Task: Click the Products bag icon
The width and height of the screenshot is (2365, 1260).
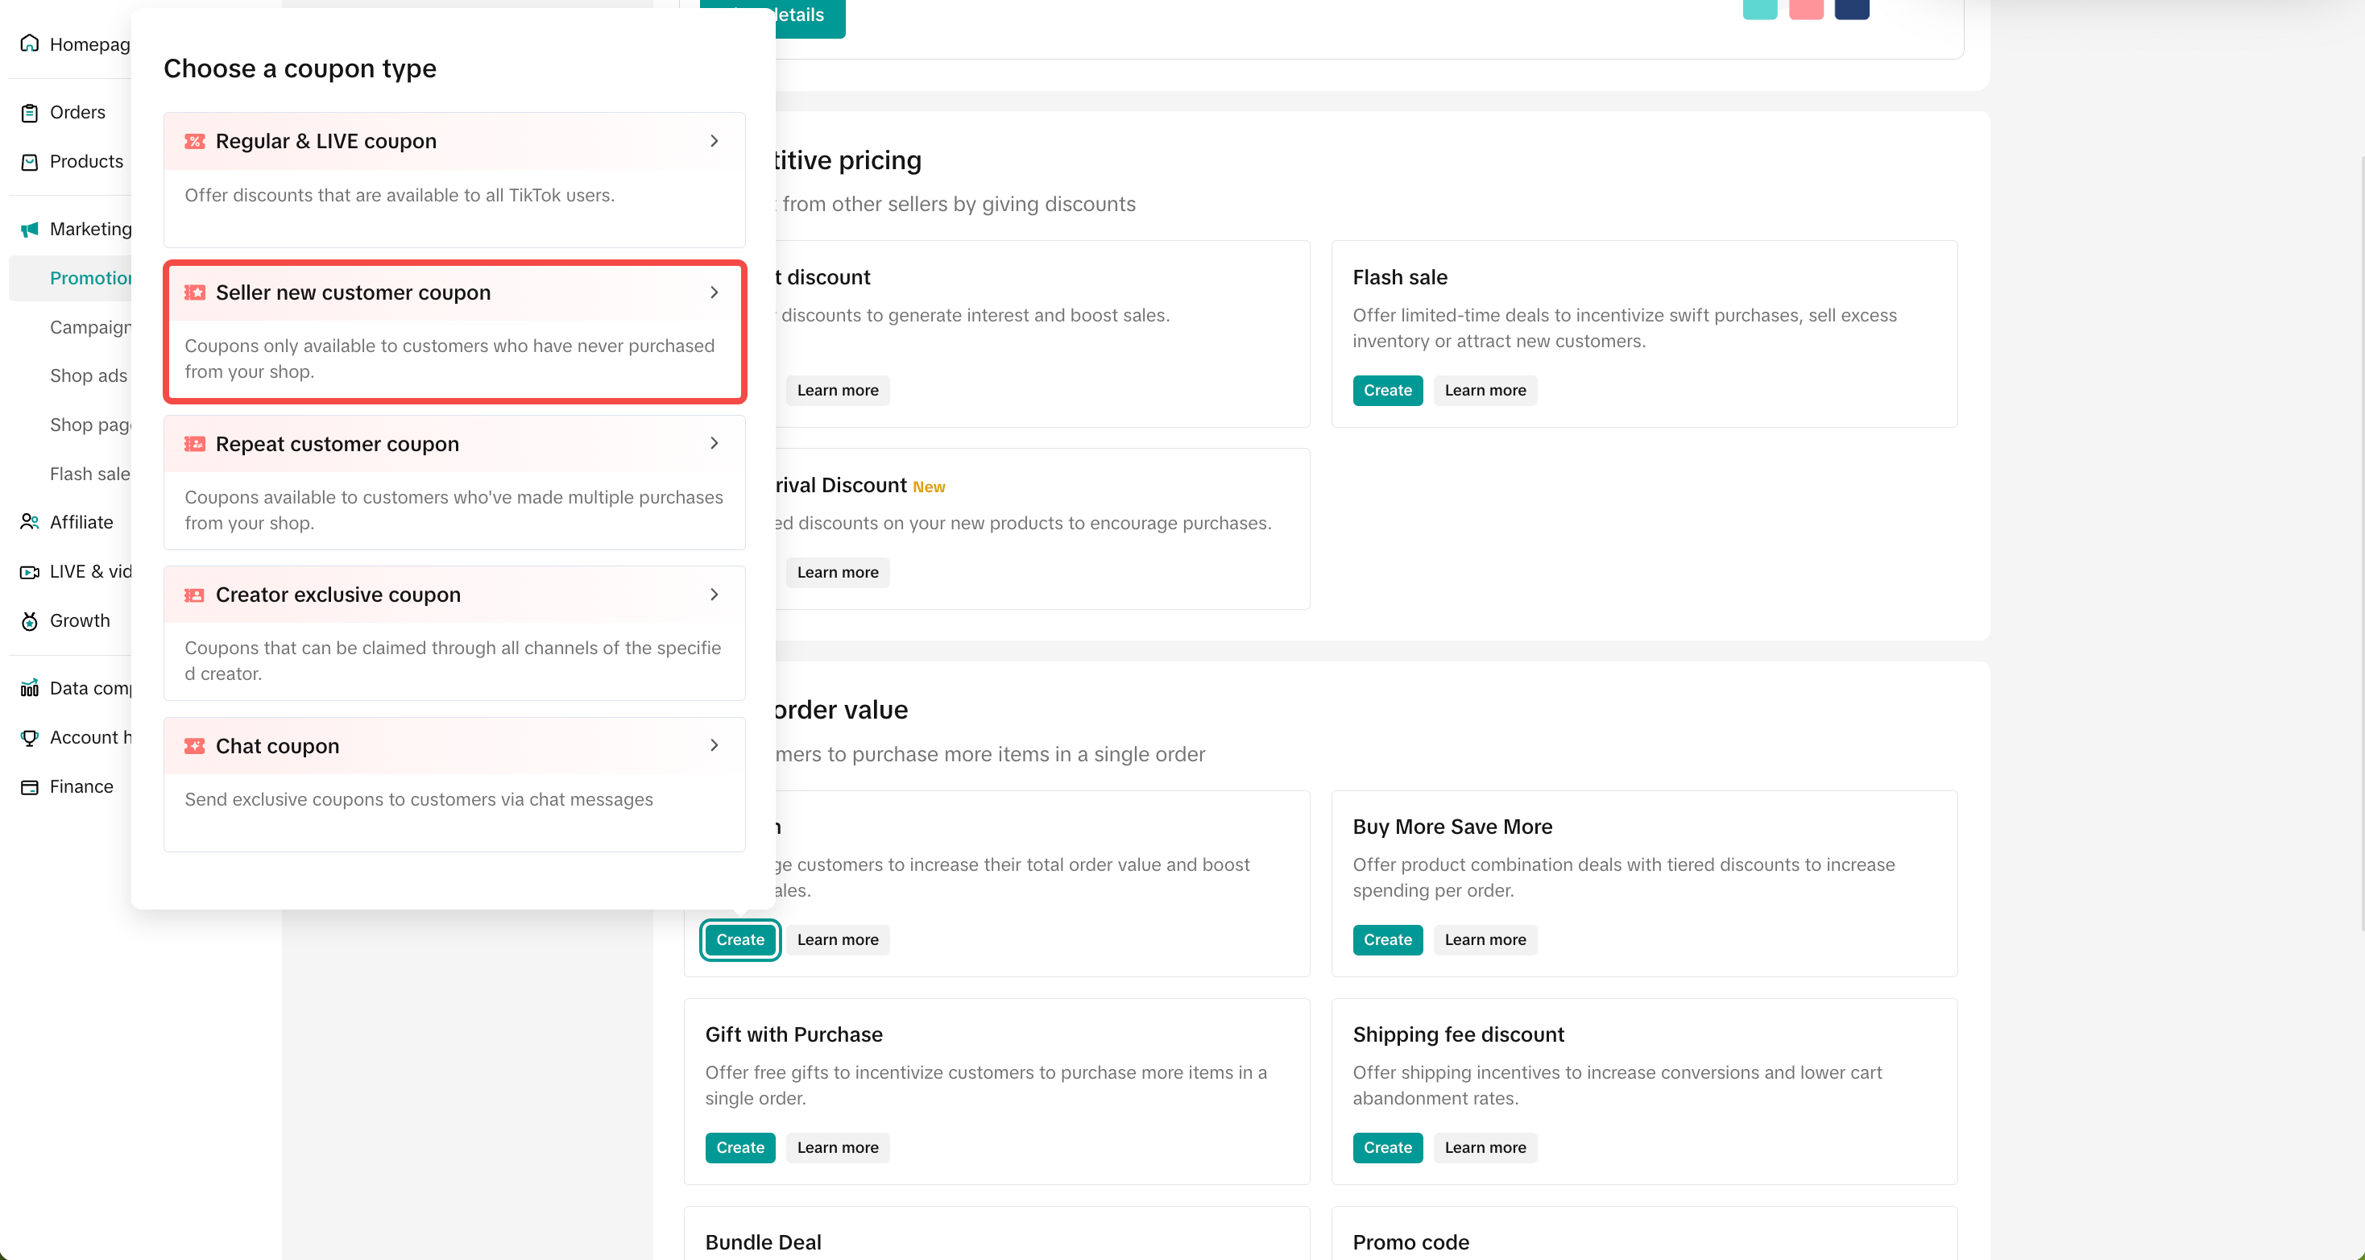Action: click(29, 162)
